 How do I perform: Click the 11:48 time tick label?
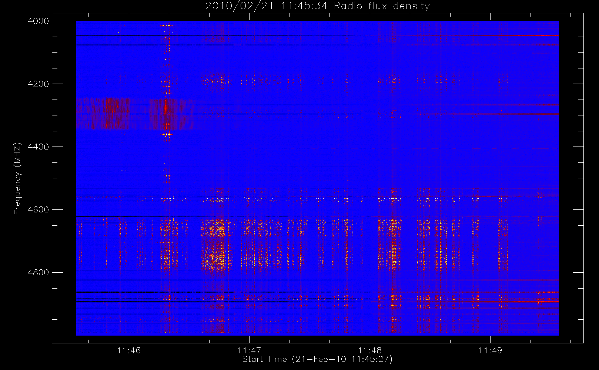[370, 350]
